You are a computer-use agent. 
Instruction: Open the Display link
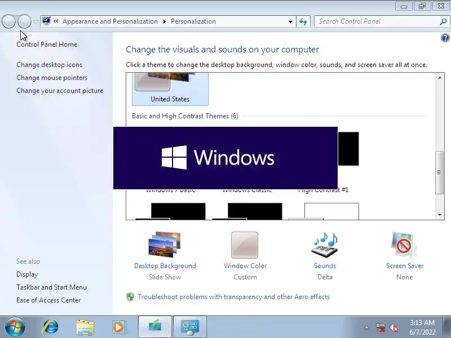(x=27, y=274)
